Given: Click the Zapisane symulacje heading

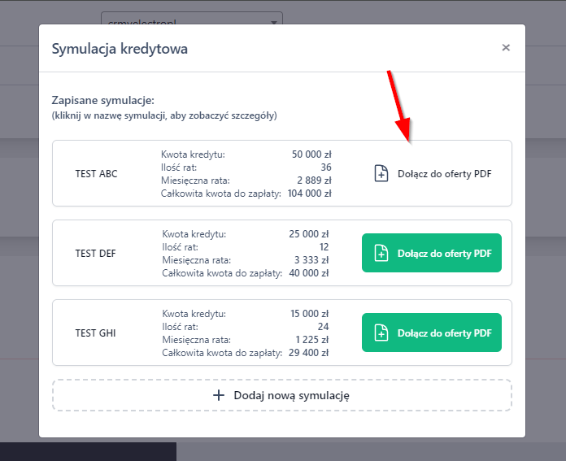Looking at the screenshot, I should 102,101.
